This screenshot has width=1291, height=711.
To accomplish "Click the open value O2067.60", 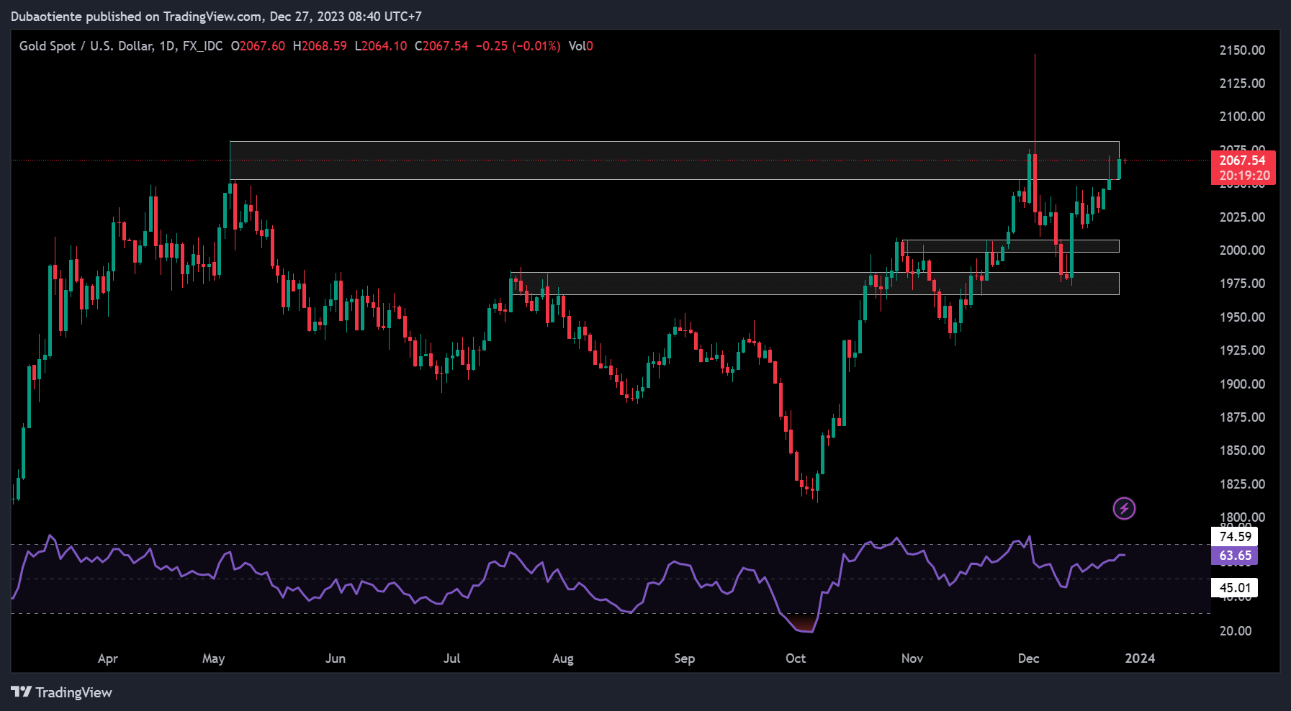I will pyautogui.click(x=258, y=46).
